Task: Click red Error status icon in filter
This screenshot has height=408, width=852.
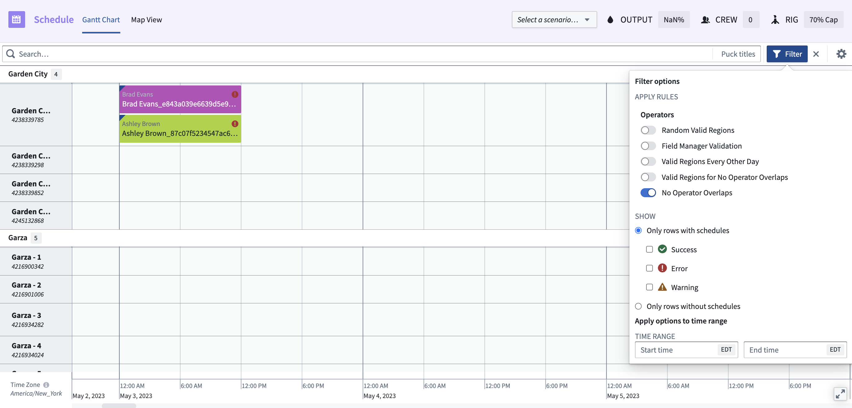Action: click(x=662, y=268)
